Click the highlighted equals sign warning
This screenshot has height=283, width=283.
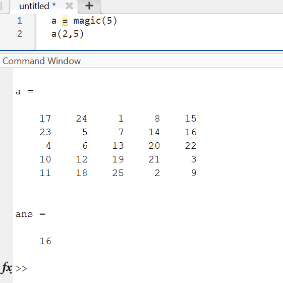[65, 21]
